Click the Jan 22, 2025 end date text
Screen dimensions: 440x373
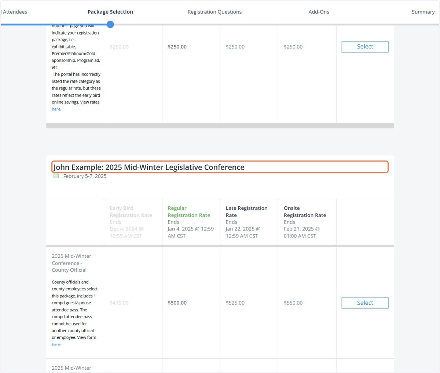(x=243, y=232)
